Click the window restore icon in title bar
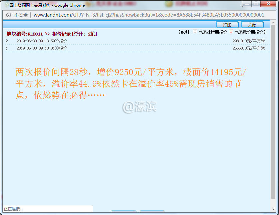This screenshot has height=215, width=279. tap(256, 4)
